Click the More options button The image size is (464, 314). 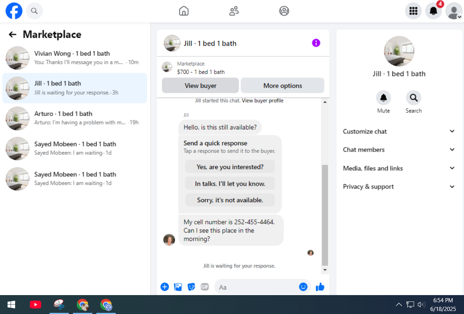[x=282, y=85]
